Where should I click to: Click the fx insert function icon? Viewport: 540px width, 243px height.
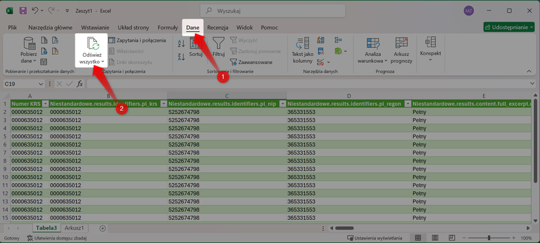(80, 84)
